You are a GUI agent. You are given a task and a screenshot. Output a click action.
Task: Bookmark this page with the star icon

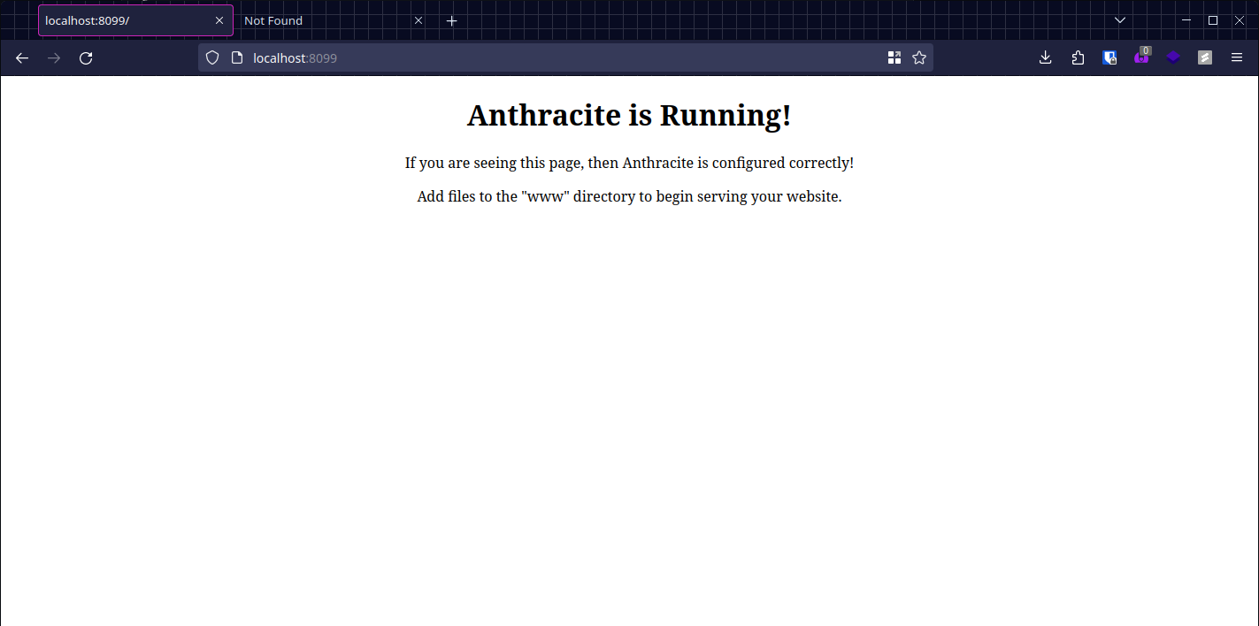[919, 58]
